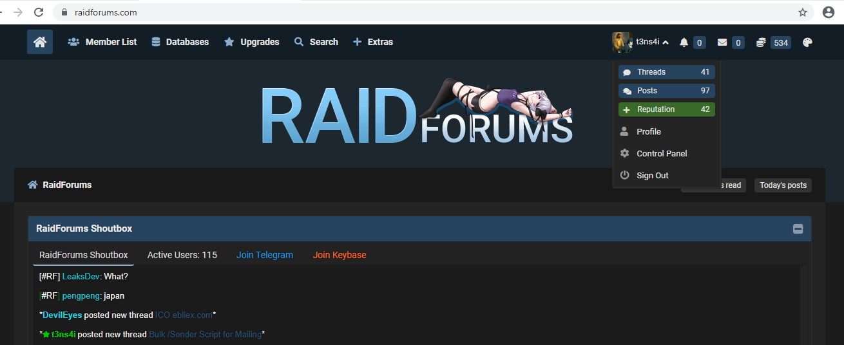Open browser profile account icon

(x=829, y=12)
